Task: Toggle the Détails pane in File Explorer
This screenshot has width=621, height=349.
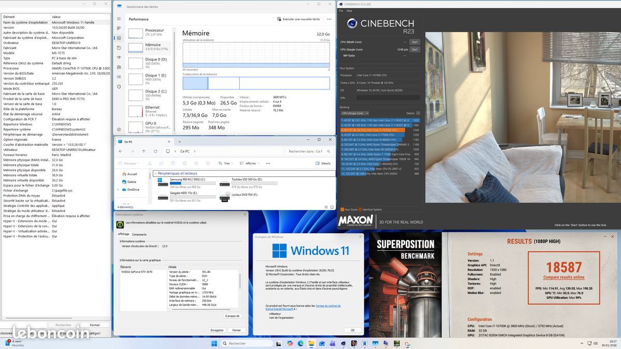Action: tap(323, 163)
